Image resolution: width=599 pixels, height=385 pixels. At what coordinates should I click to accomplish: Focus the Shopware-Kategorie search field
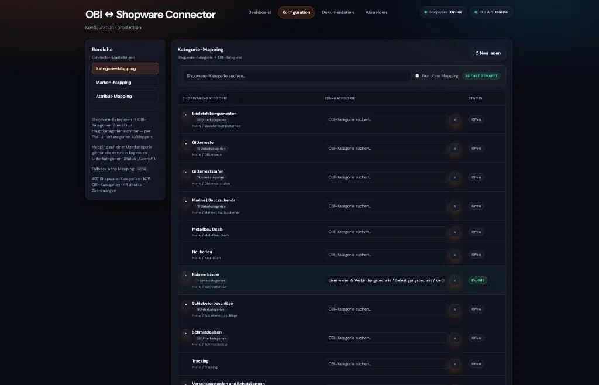(x=297, y=76)
